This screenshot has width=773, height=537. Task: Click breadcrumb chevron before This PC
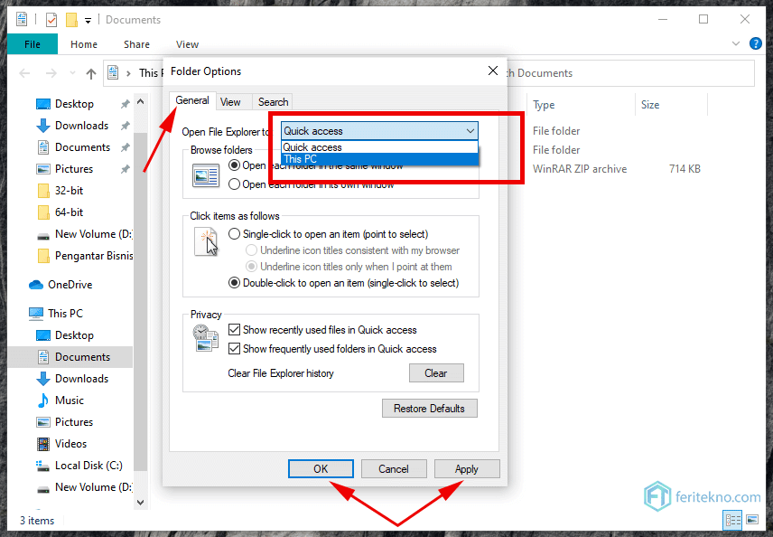128,73
